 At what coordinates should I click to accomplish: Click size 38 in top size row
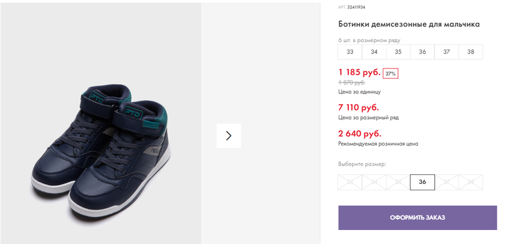click(x=470, y=52)
